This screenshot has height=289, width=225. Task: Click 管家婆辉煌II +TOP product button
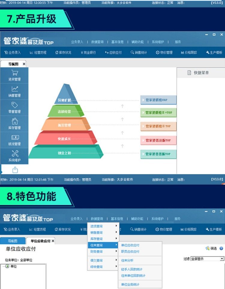[x=158, y=112]
